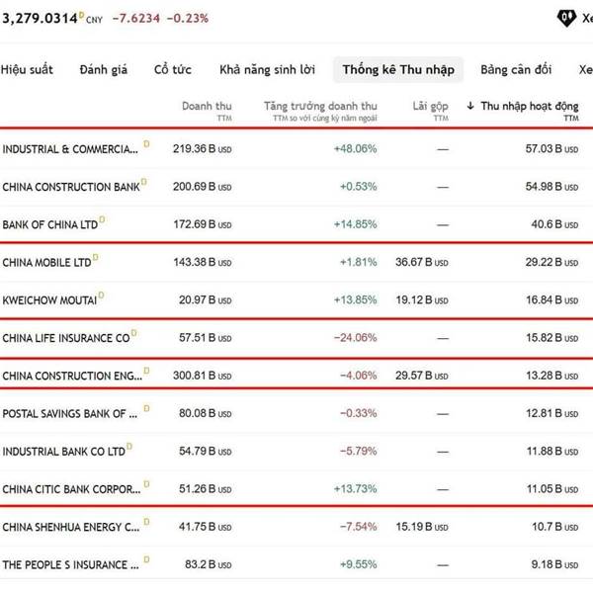
Task: Click D badge beside CHINA SHENHUA ENERGY
Action: pyautogui.click(x=146, y=522)
